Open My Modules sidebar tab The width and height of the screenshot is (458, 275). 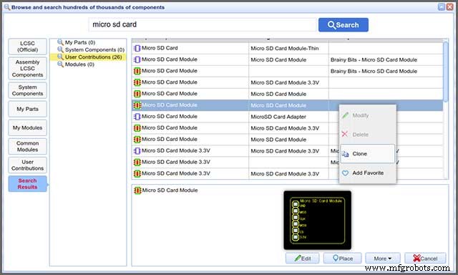point(27,127)
